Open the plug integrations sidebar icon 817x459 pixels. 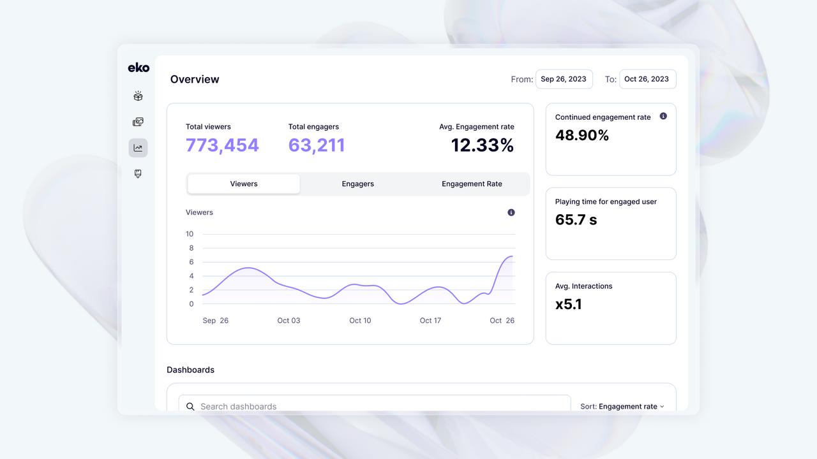click(x=138, y=173)
